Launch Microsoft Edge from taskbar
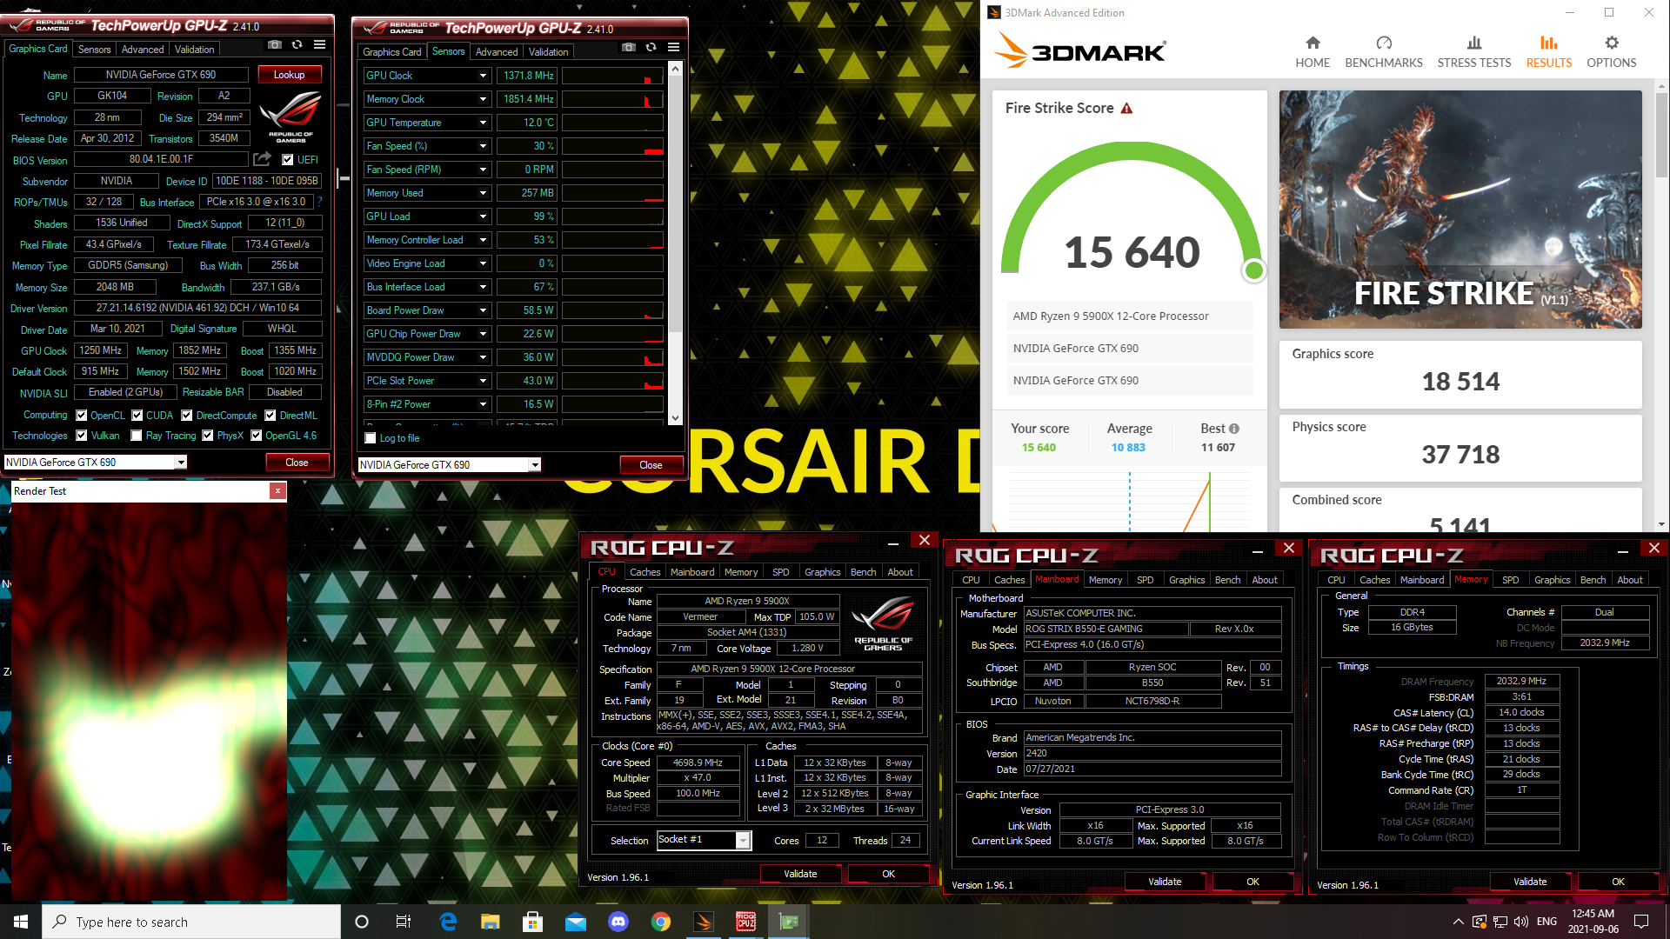The image size is (1670, 939). 448,922
